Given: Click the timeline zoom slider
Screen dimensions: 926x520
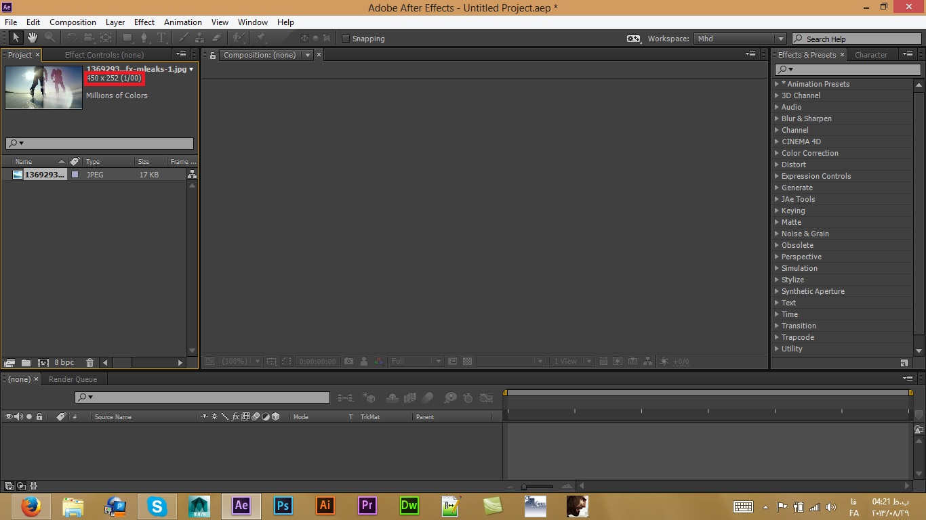Looking at the screenshot, I should [538, 486].
